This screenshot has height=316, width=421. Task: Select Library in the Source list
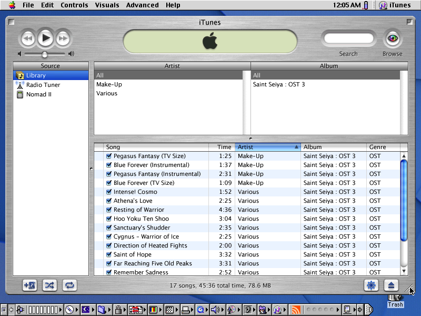click(51, 75)
